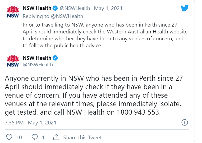Screen dimensions: 202x143
Task: Click verified badge on main tweet author
Action: click(55, 58)
